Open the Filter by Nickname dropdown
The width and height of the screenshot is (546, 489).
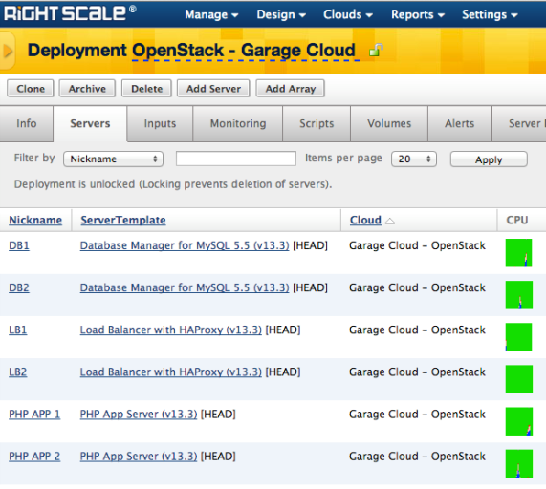point(113,159)
